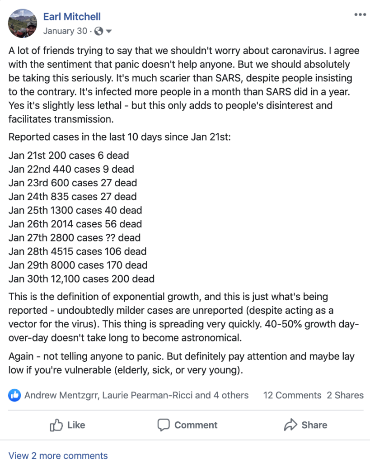Click the Comment button label
This screenshot has width=370, height=463.
196,425
